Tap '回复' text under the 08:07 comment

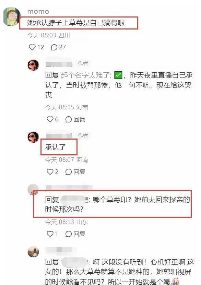(80, 172)
